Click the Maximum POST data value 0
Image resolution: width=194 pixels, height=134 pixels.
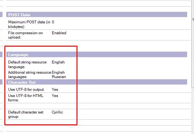[53, 22]
